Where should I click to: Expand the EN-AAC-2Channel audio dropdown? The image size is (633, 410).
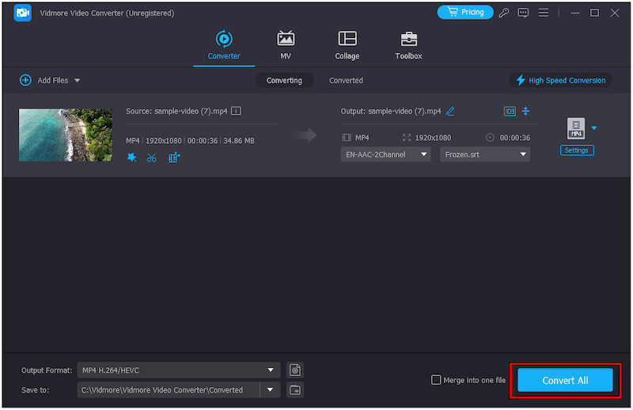tap(386, 155)
